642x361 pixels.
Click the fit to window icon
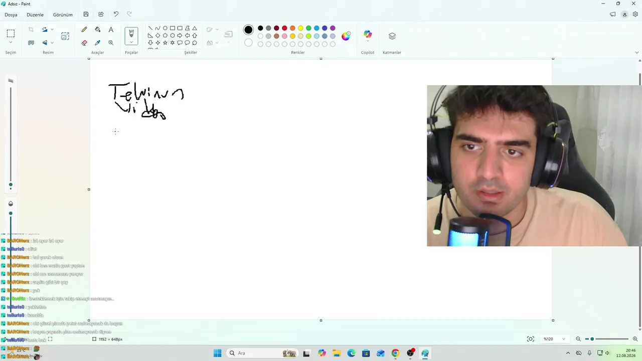[531, 339]
